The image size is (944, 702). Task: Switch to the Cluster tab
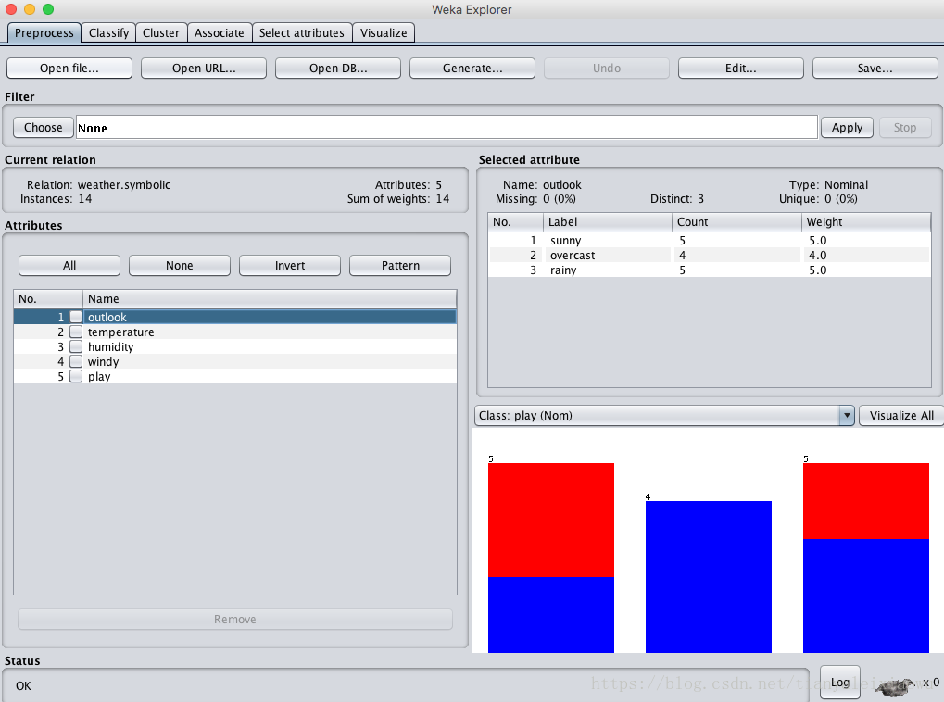point(161,33)
